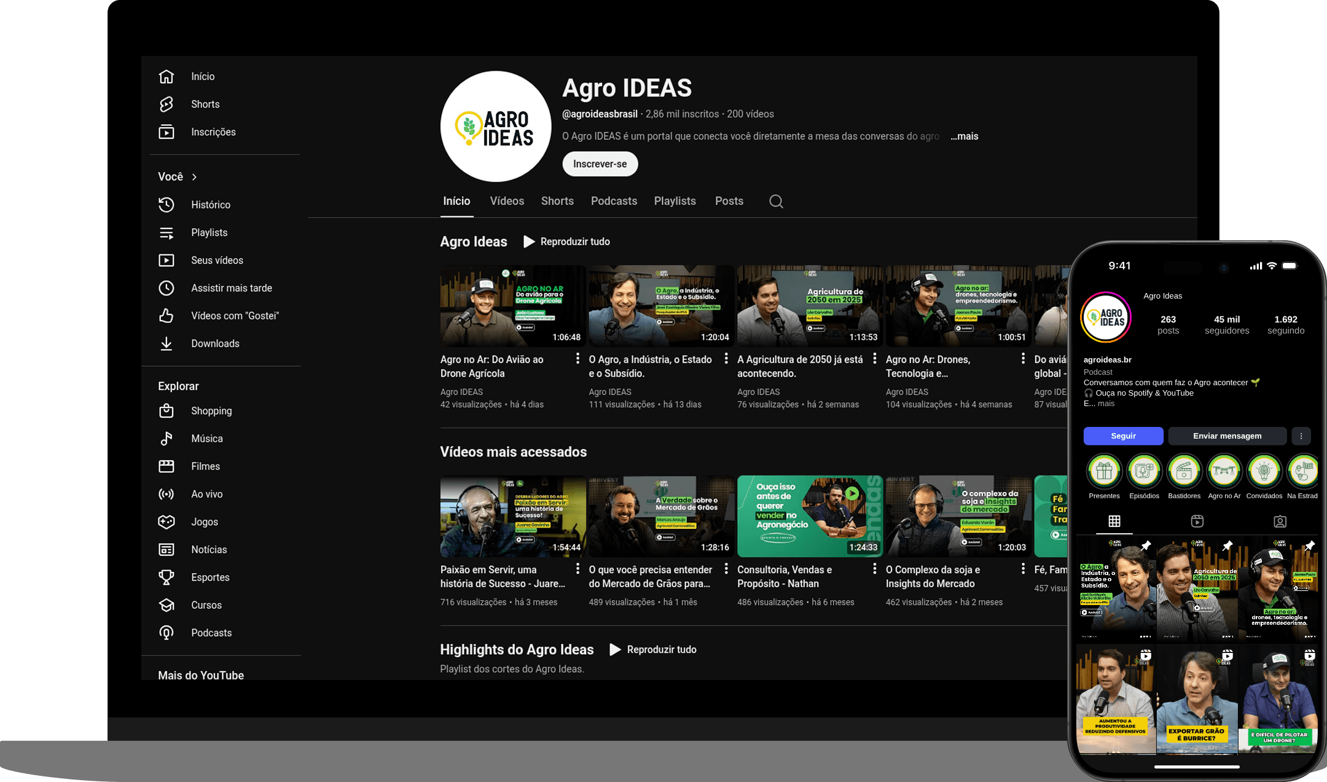Viewport: 1327px width, 782px height.
Task: Expand channel description with ...mais
Action: click(x=964, y=136)
